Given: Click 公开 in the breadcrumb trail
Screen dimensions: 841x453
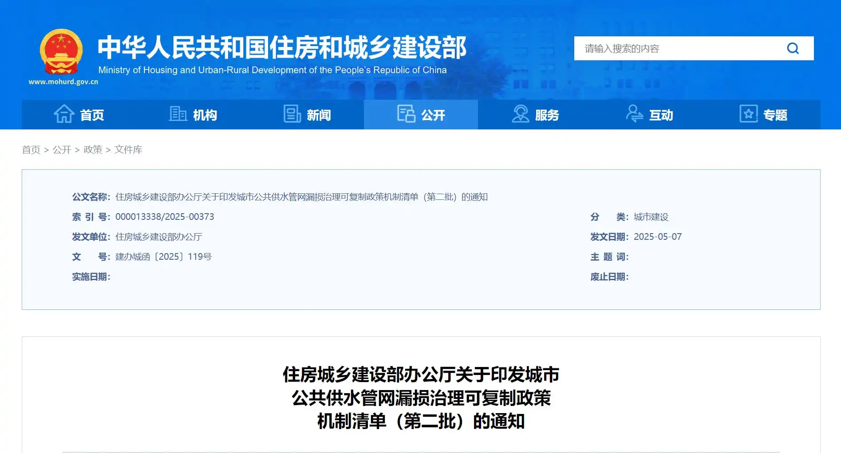Looking at the screenshot, I should pyautogui.click(x=62, y=150).
